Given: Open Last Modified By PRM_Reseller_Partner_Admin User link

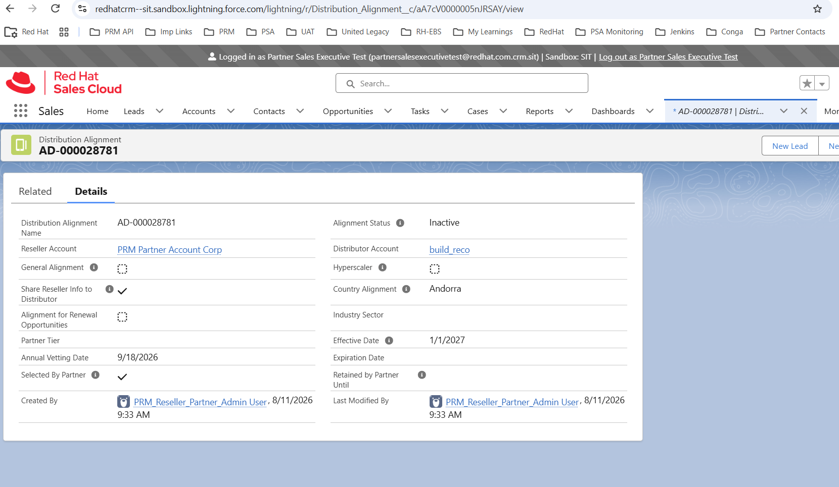Looking at the screenshot, I should [512, 402].
